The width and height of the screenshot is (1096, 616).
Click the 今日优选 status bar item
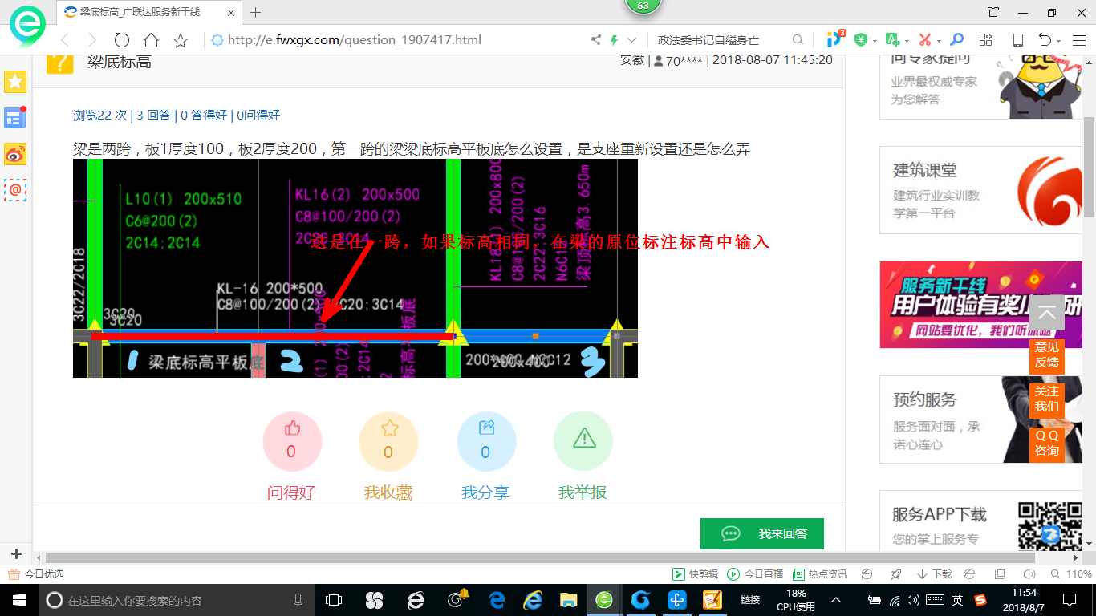35,574
